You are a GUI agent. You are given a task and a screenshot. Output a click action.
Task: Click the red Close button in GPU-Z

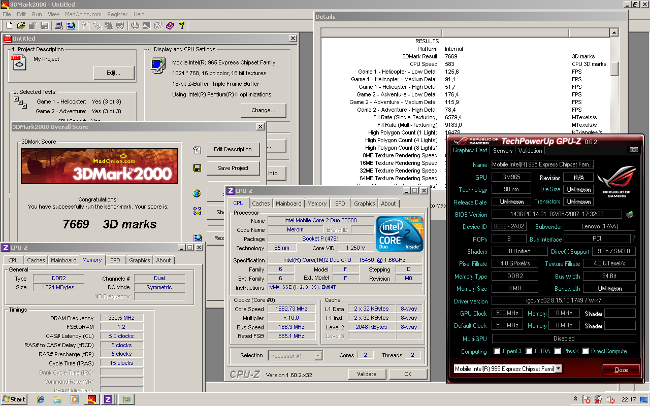(621, 370)
